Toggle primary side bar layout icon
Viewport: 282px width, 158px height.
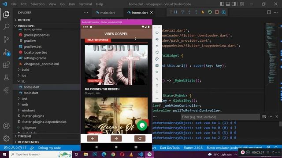pyautogui.click(x=222, y=4)
